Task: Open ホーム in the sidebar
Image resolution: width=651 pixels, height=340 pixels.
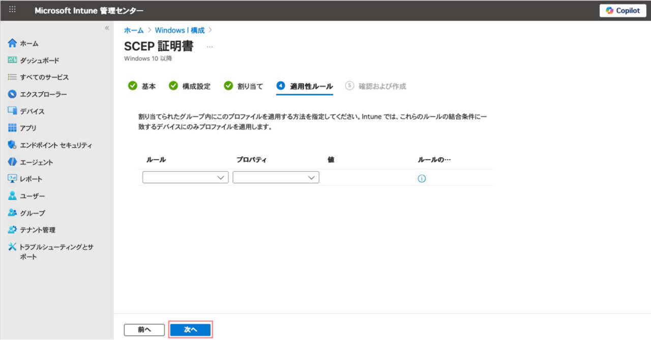Action: (x=29, y=44)
